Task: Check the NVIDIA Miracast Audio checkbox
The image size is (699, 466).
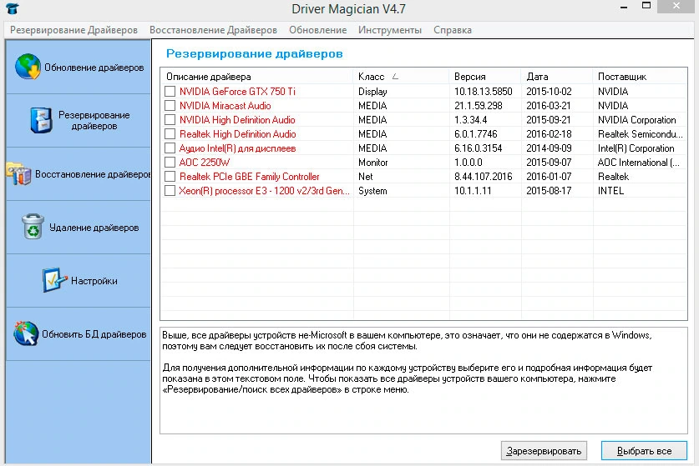Action: coord(170,106)
